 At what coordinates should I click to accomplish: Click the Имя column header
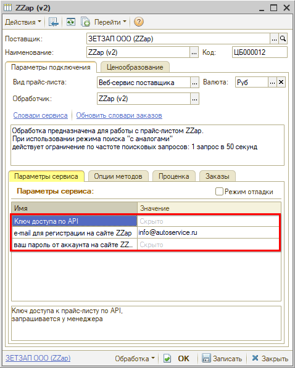click(74, 208)
